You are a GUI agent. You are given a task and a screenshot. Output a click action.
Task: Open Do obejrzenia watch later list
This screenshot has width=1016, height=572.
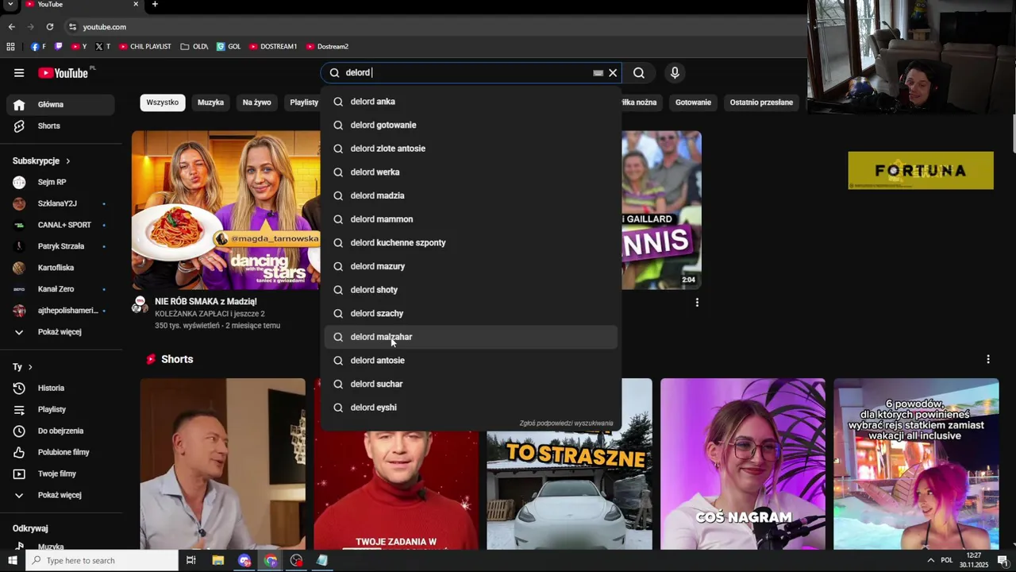[x=60, y=431]
